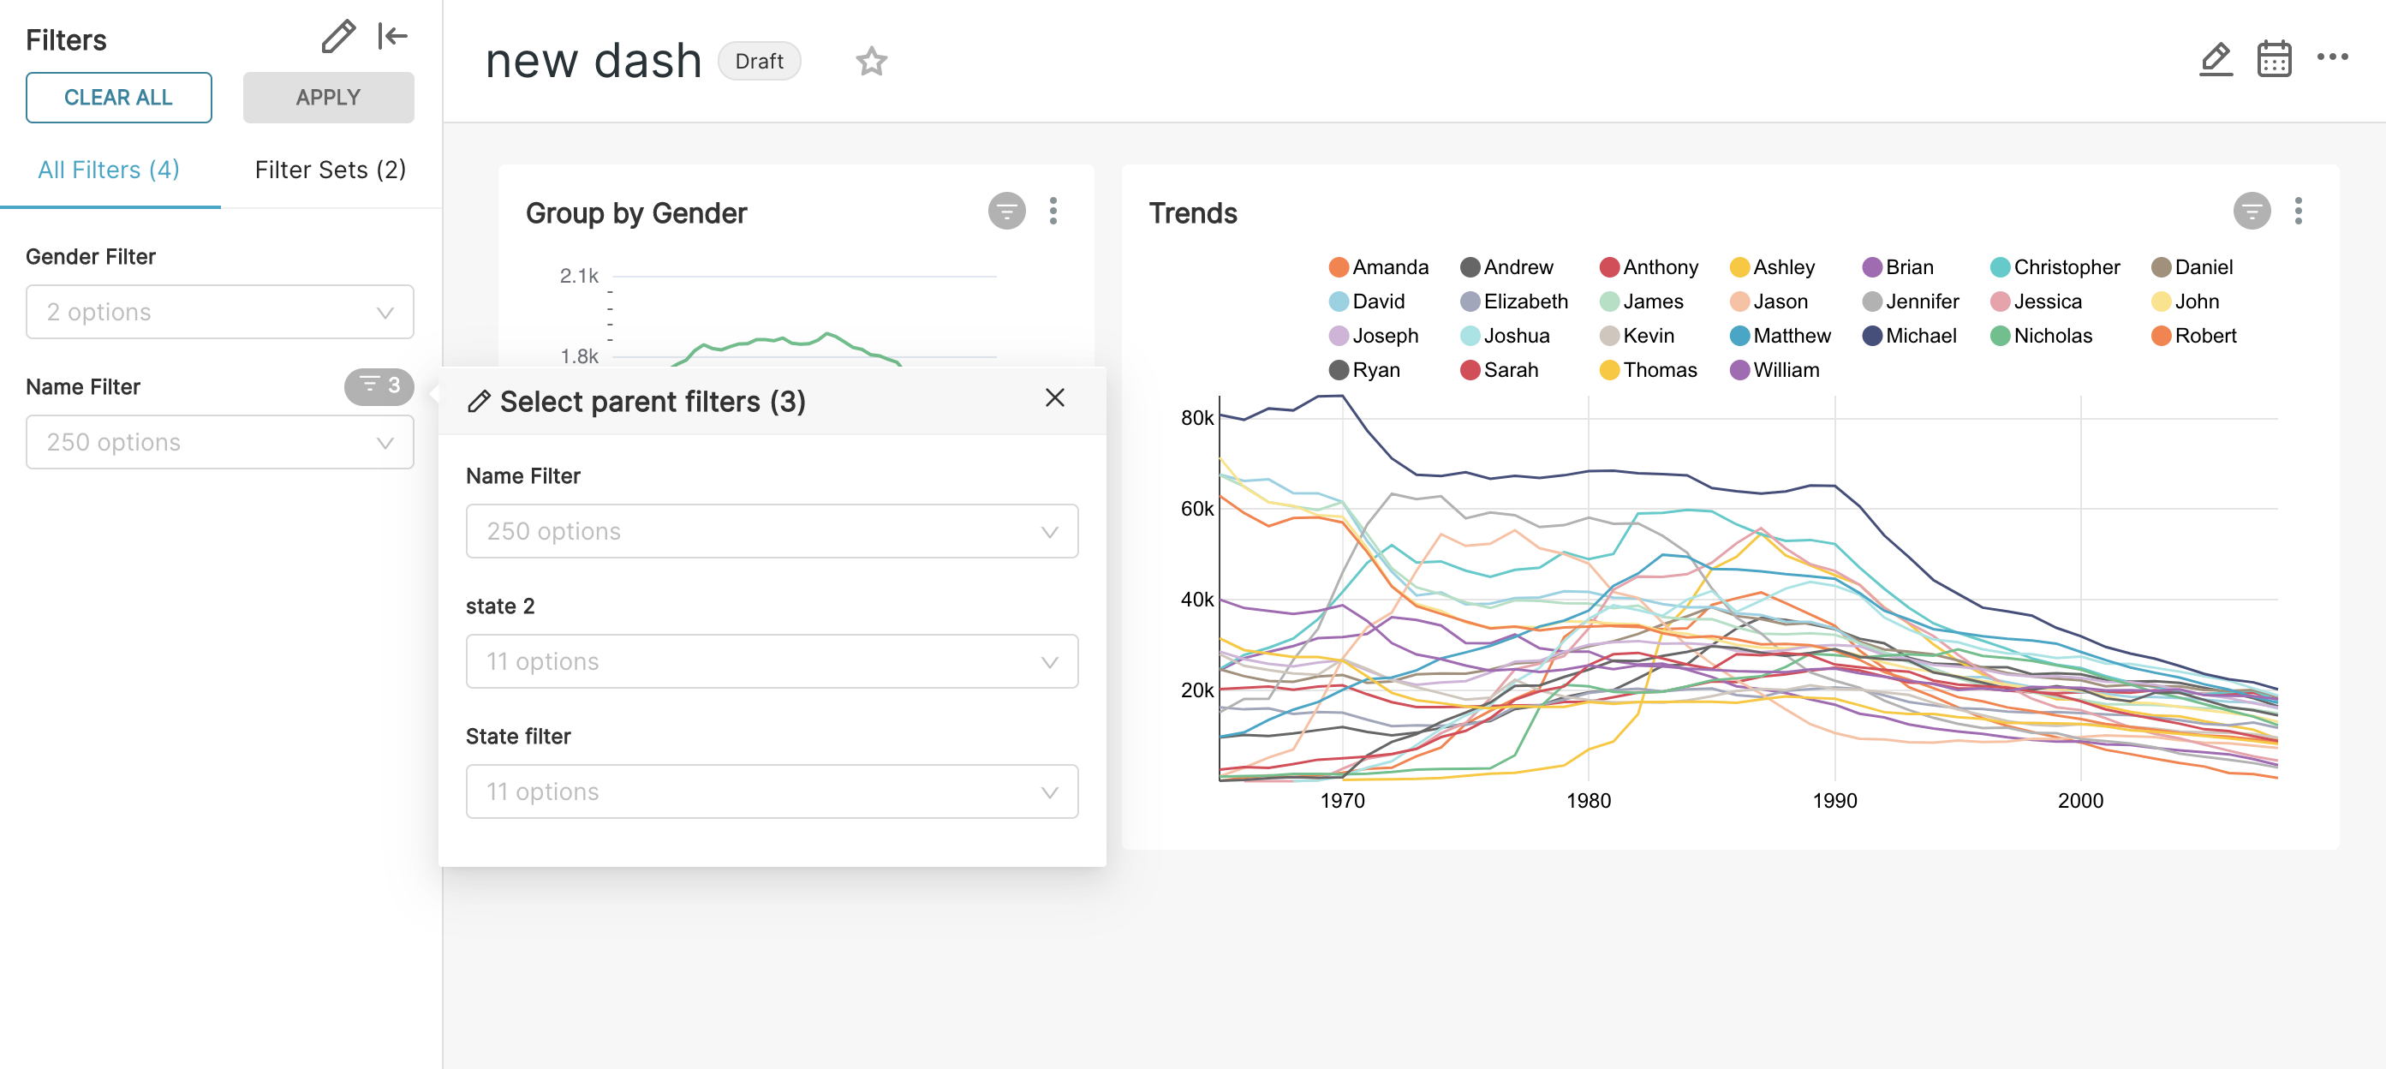Toggle the Jennifer legend series
Image resolution: width=2386 pixels, height=1069 pixels.
(x=1910, y=301)
